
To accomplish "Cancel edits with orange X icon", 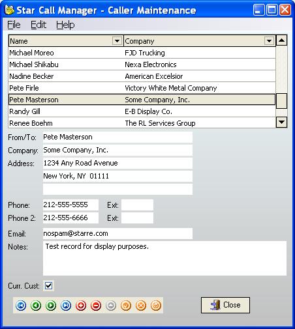I will tap(141, 306).
